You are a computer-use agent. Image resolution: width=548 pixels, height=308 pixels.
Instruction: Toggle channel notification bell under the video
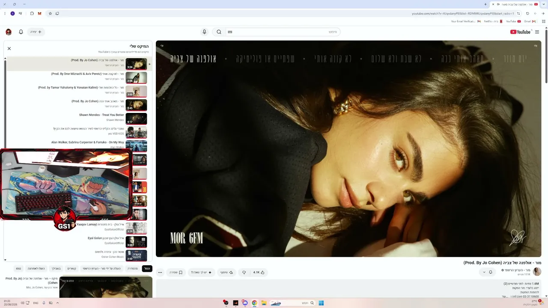pos(491,272)
